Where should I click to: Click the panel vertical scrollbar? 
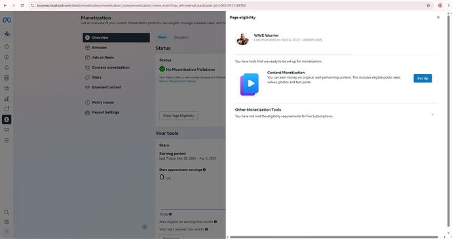pyautogui.click(x=448, y=120)
